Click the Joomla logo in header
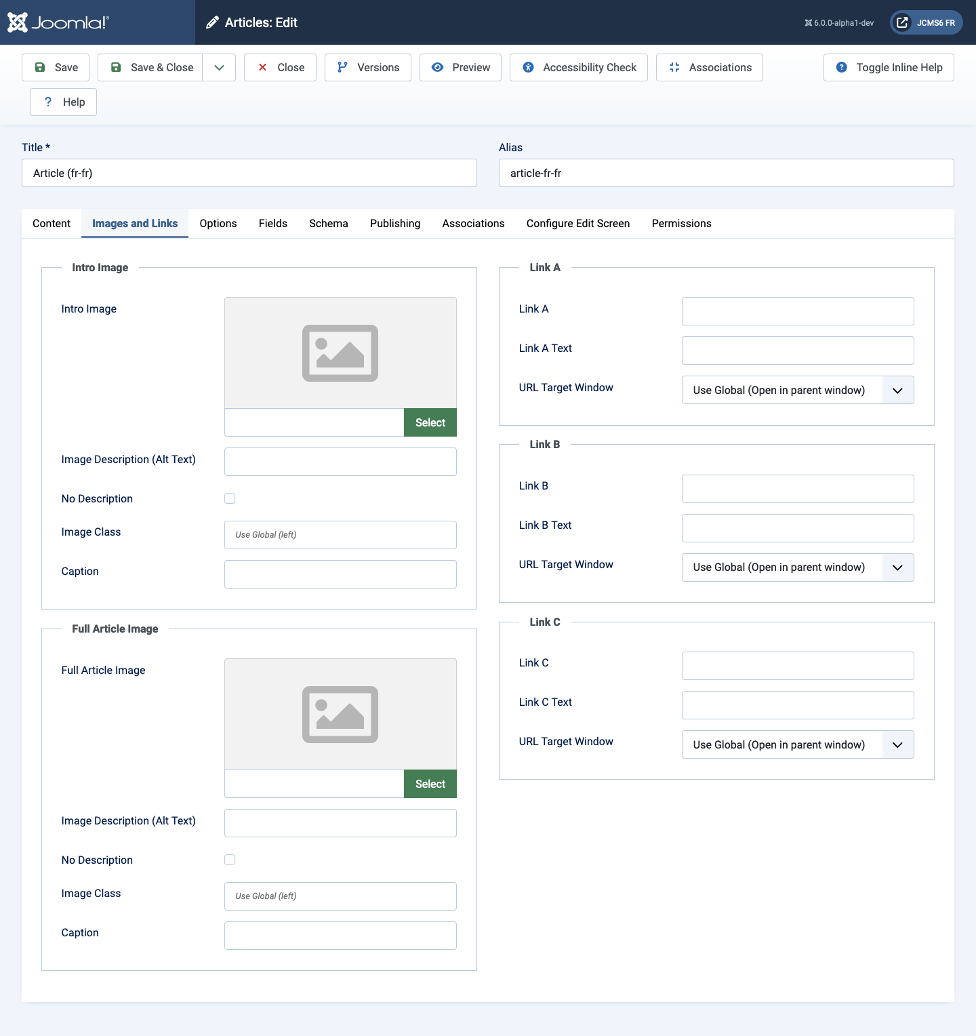This screenshot has width=976, height=1036. (58, 22)
